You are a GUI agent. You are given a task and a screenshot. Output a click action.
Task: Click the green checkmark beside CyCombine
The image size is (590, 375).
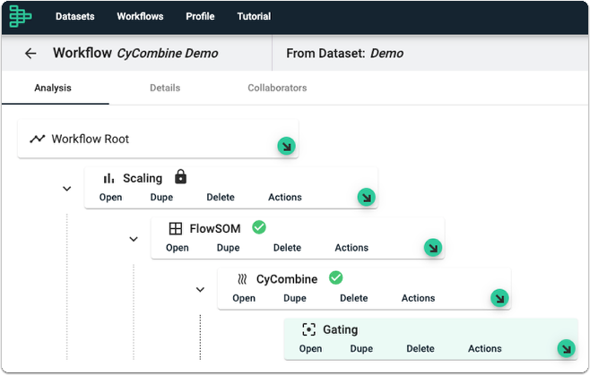click(x=335, y=277)
